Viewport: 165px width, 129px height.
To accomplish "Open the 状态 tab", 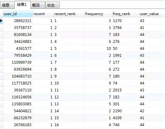I will point(52,5).
